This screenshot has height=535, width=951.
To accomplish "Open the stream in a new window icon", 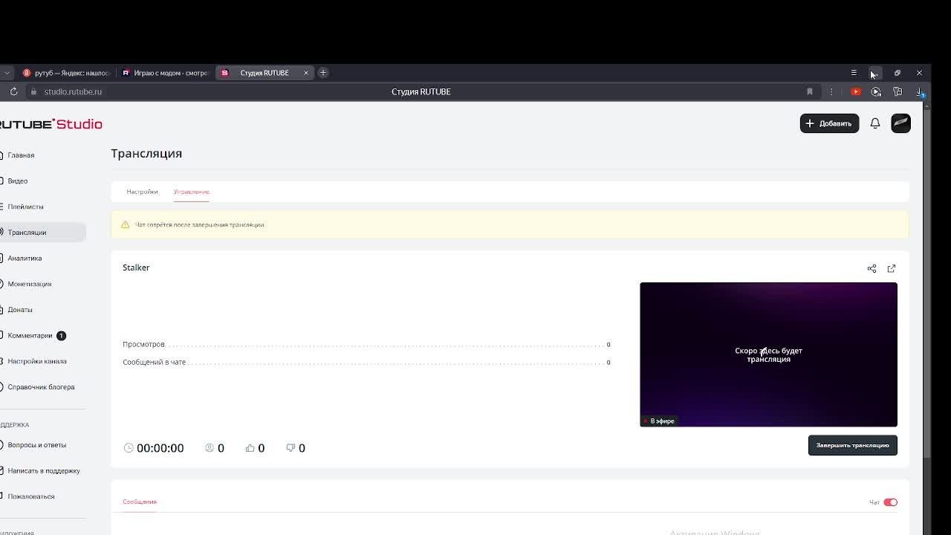I will 892,268.
